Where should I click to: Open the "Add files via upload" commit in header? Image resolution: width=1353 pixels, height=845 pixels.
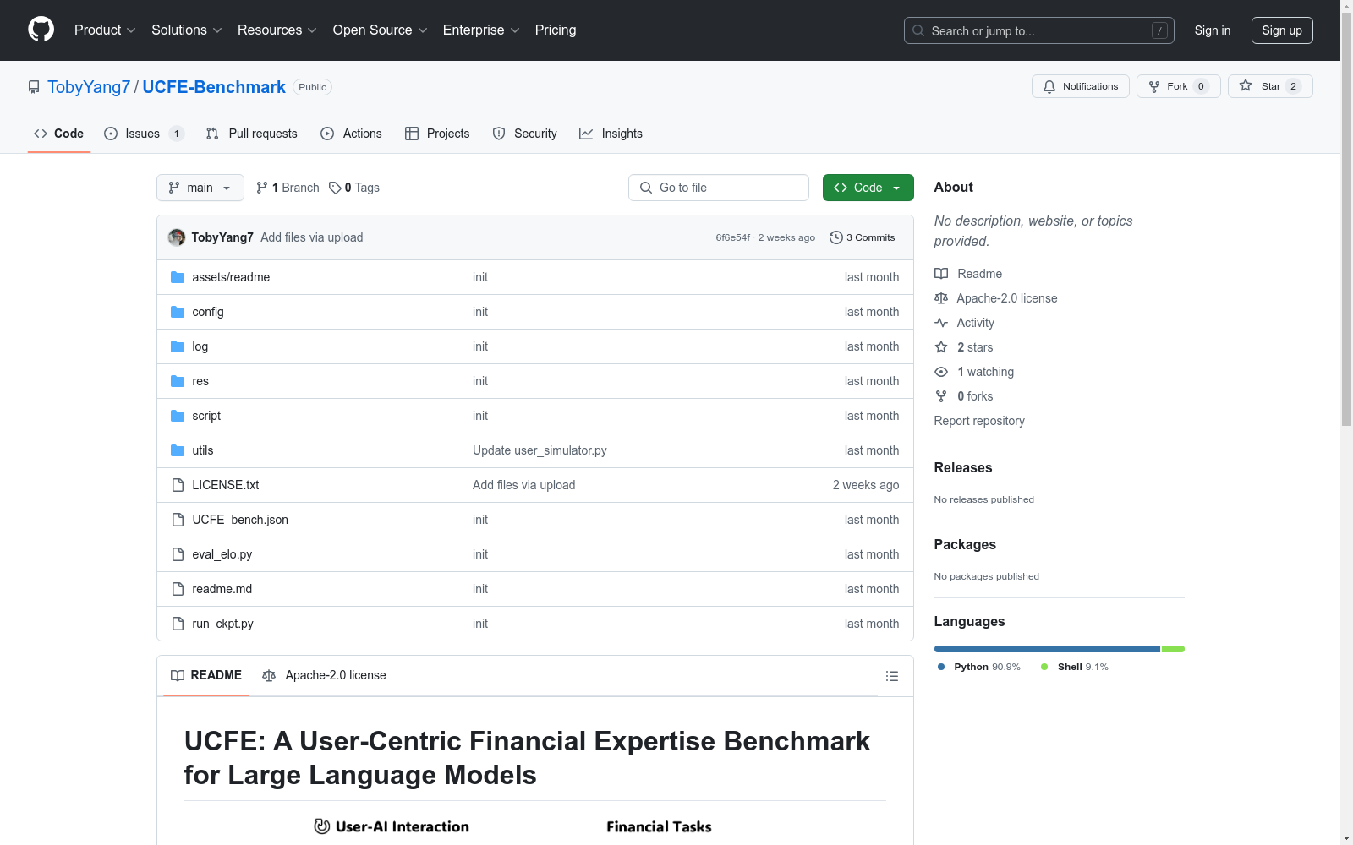[x=312, y=237]
